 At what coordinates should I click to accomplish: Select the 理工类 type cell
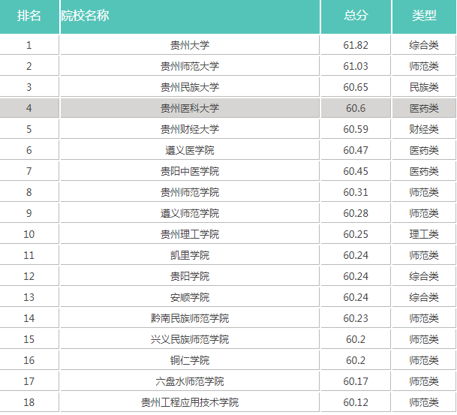click(x=424, y=234)
